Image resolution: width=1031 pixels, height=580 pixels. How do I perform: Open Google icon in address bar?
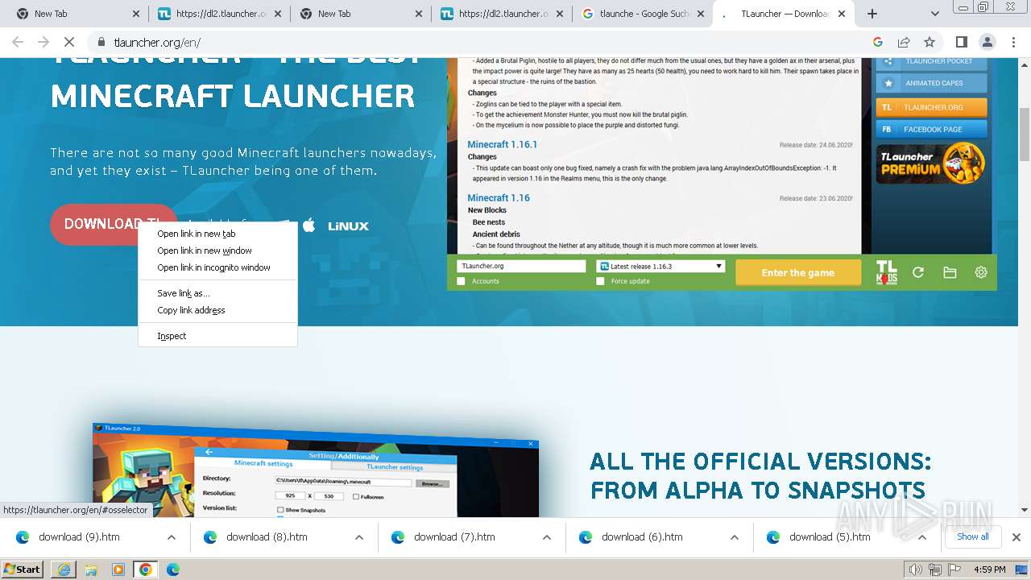tap(878, 43)
